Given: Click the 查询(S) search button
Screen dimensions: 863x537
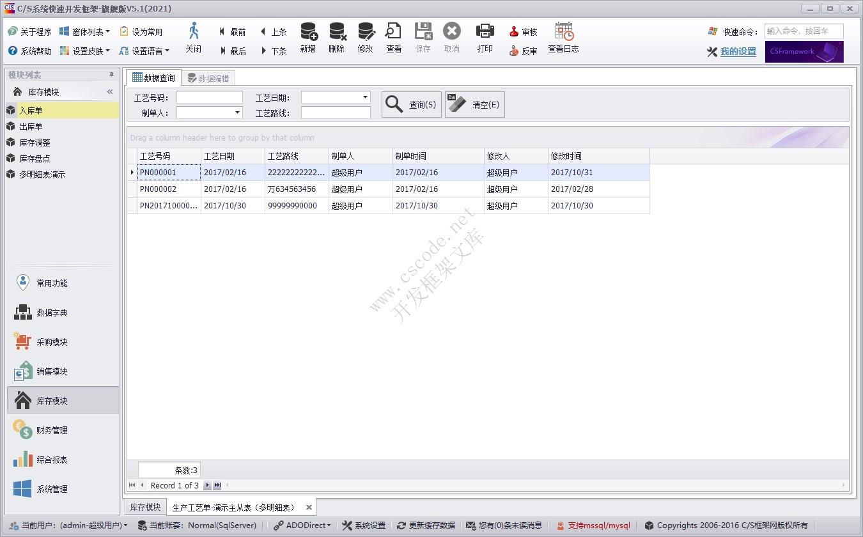Looking at the screenshot, I should 412,105.
